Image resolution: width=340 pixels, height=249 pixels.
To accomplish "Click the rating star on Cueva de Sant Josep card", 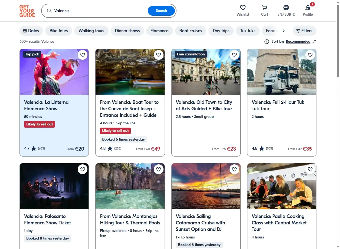I will click(110, 148).
